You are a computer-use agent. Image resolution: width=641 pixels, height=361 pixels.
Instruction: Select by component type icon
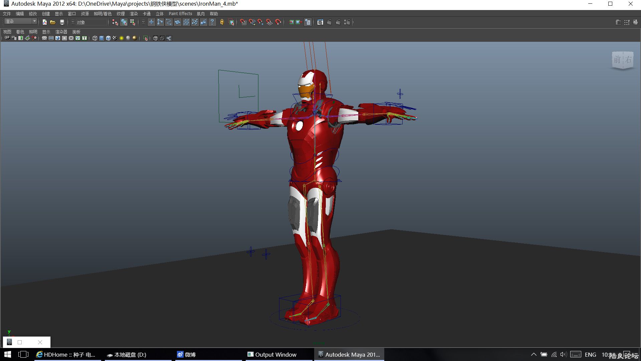133,22
